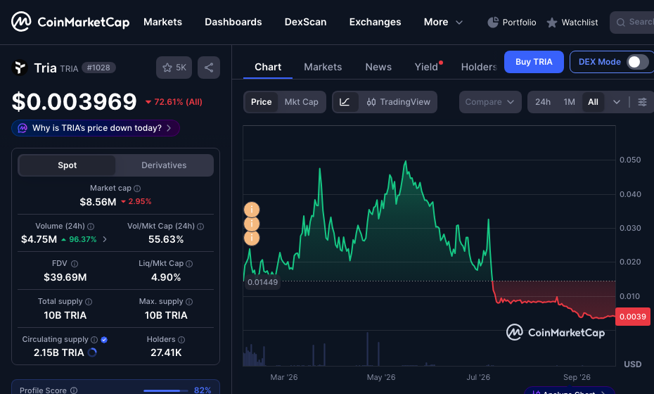
Task: Click the Profile Score progress bar
Action: (165, 390)
